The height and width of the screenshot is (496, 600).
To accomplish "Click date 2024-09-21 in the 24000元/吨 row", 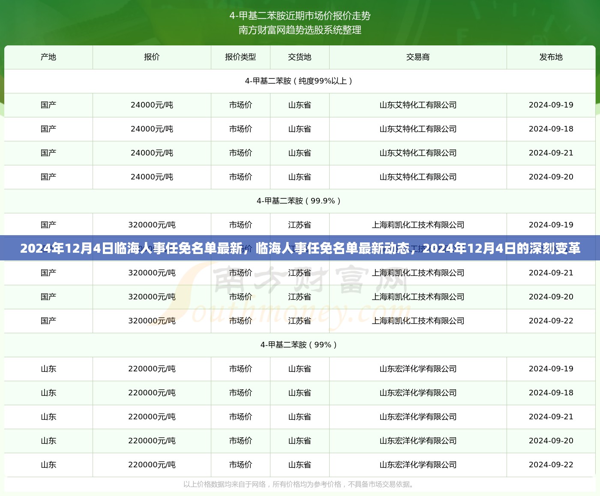I will [551, 153].
